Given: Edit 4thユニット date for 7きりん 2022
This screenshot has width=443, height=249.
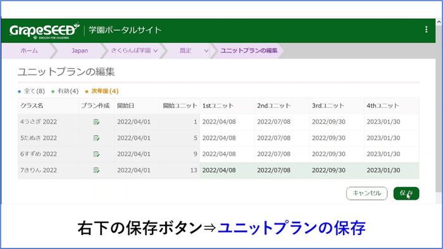Looking at the screenshot, I should tap(392, 170).
